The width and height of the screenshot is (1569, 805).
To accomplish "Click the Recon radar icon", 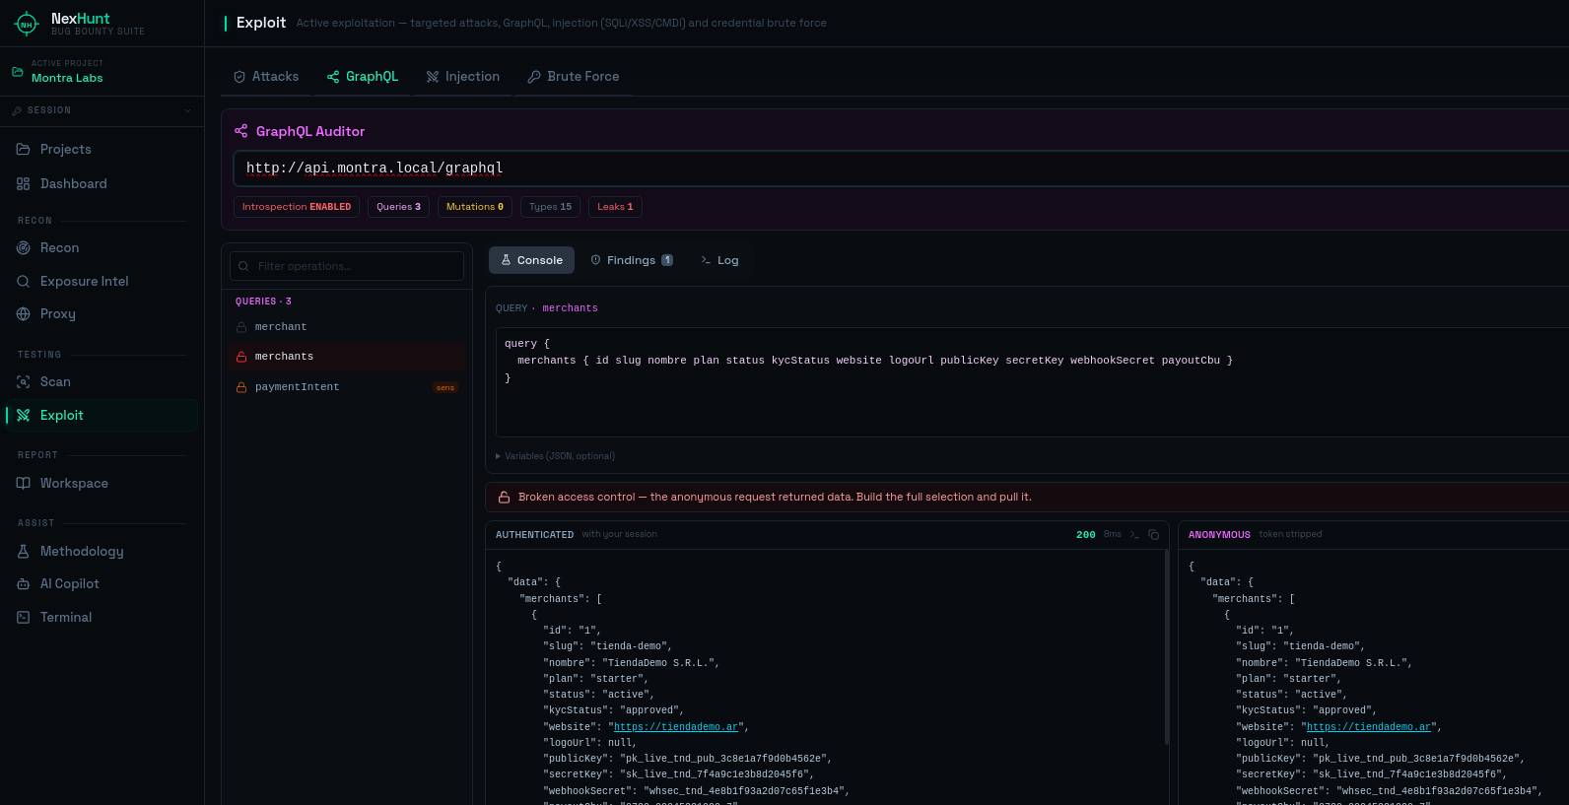I will point(23,247).
